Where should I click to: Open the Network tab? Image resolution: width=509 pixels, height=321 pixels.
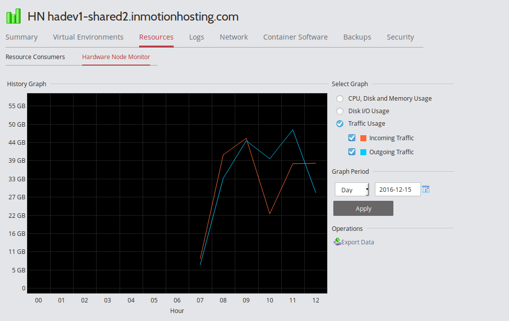[234, 37]
